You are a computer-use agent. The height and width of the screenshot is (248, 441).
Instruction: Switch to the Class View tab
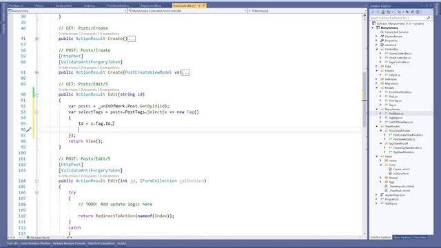coord(420,238)
